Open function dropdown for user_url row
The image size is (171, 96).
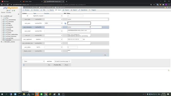click(53, 35)
